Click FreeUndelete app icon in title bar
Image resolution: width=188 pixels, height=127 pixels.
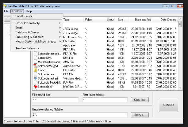click(5, 6)
